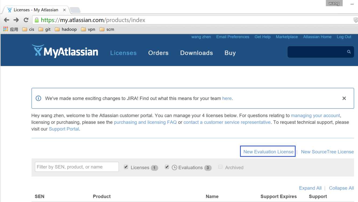Open the Support Portal link

tap(64, 129)
